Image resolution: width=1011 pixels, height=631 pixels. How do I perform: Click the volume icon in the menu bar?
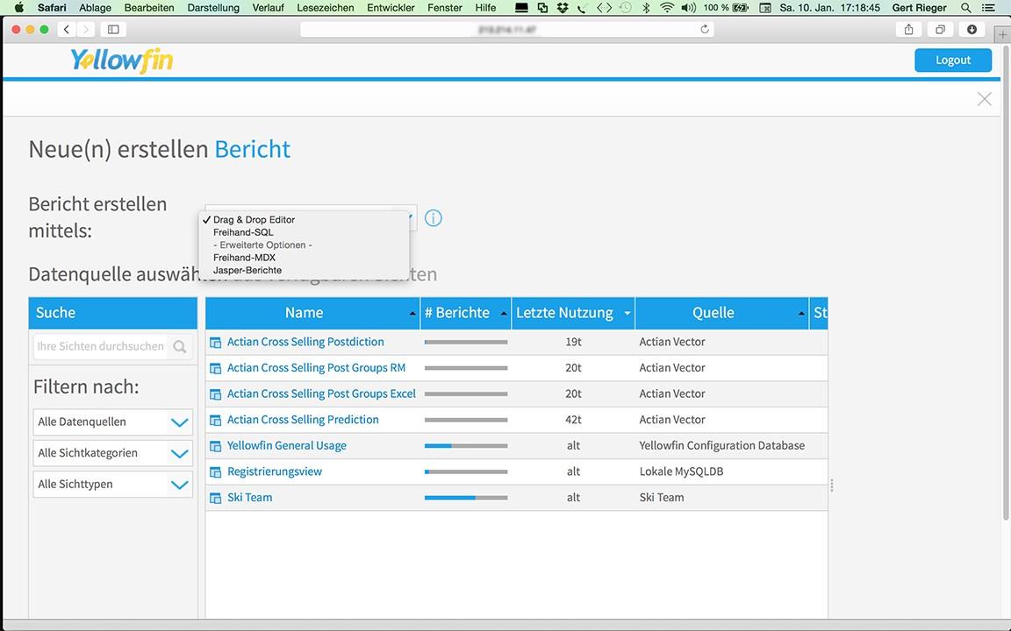click(689, 8)
